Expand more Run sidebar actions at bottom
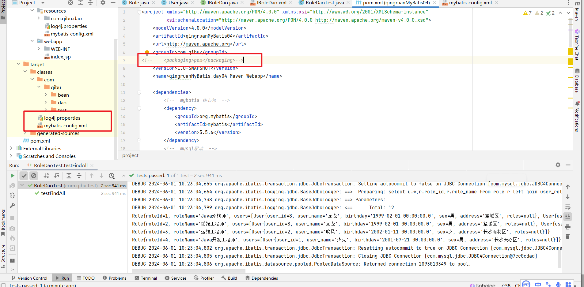 (x=12, y=270)
